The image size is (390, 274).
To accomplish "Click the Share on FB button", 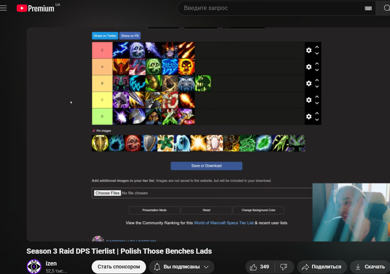I will [130, 35].
